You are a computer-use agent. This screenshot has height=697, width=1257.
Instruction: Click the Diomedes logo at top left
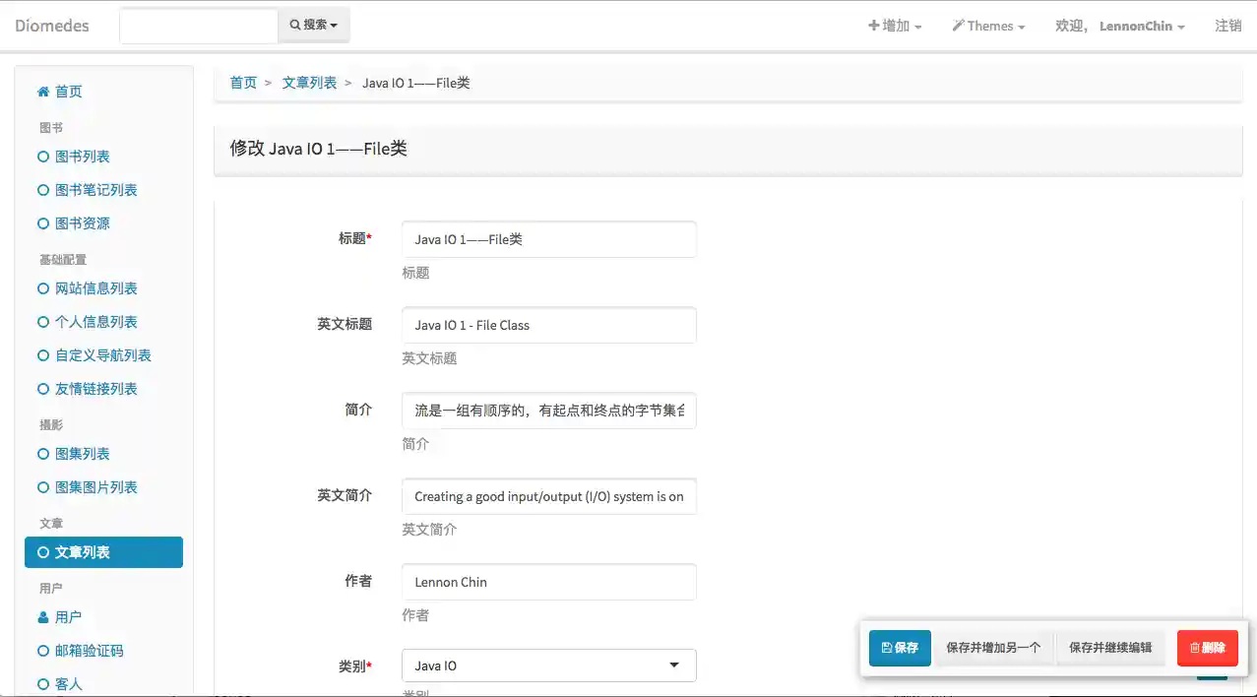pyautogui.click(x=51, y=26)
